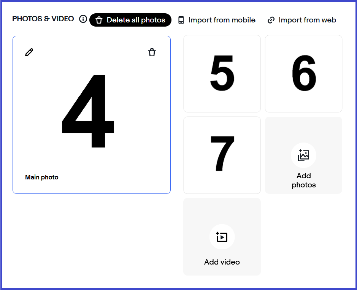Select the main photo showing number 4
This screenshot has height=290, width=357.
coord(92,115)
